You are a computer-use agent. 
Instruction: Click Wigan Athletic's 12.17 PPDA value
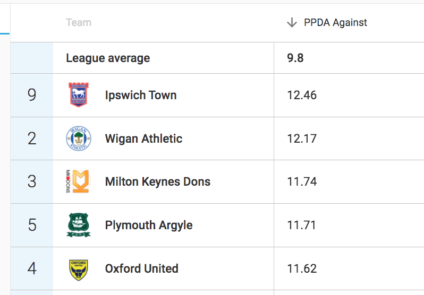[302, 139]
